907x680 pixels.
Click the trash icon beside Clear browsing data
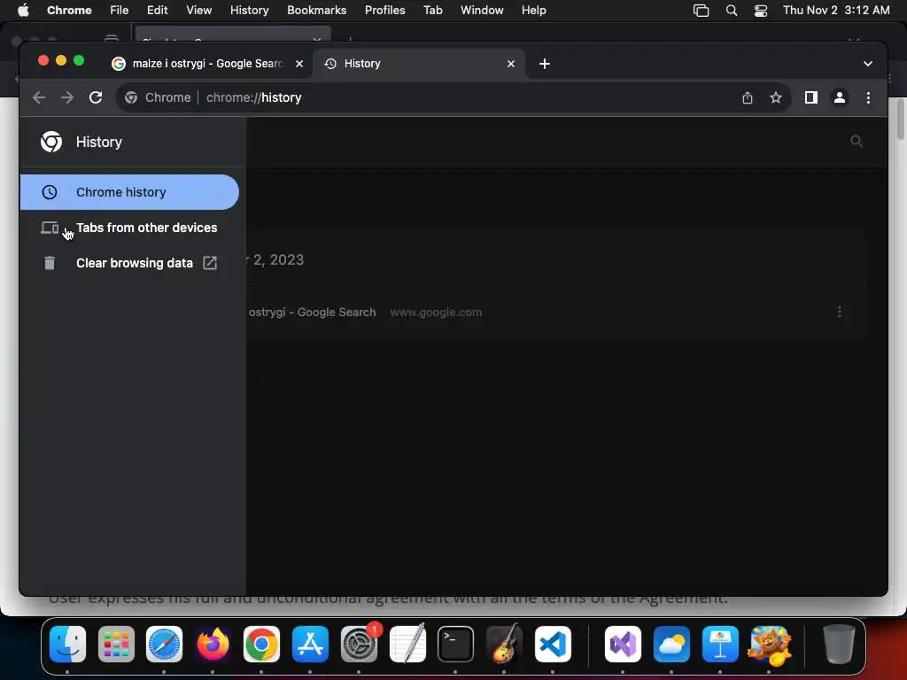tap(50, 263)
